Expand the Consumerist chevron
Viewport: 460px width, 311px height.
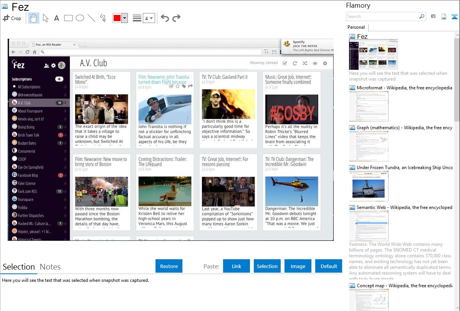(x=65, y=151)
